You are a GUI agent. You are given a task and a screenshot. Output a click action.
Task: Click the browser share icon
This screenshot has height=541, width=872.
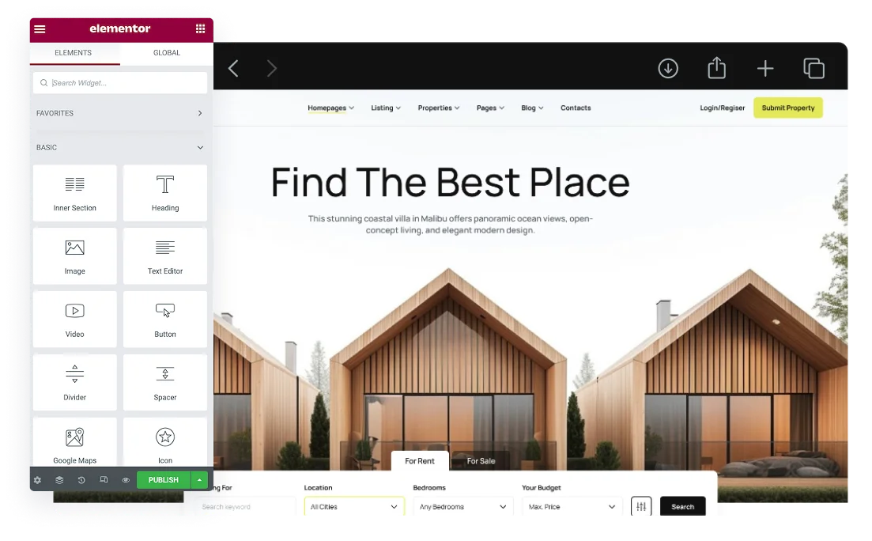point(716,69)
